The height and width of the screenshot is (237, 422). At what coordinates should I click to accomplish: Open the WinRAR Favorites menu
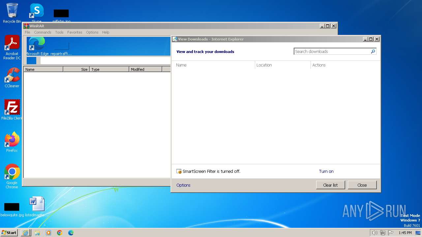pos(75,32)
